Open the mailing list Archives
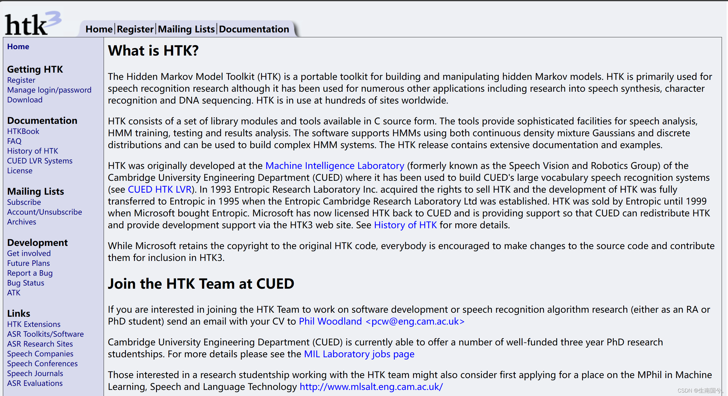The width and height of the screenshot is (728, 396). point(21,222)
